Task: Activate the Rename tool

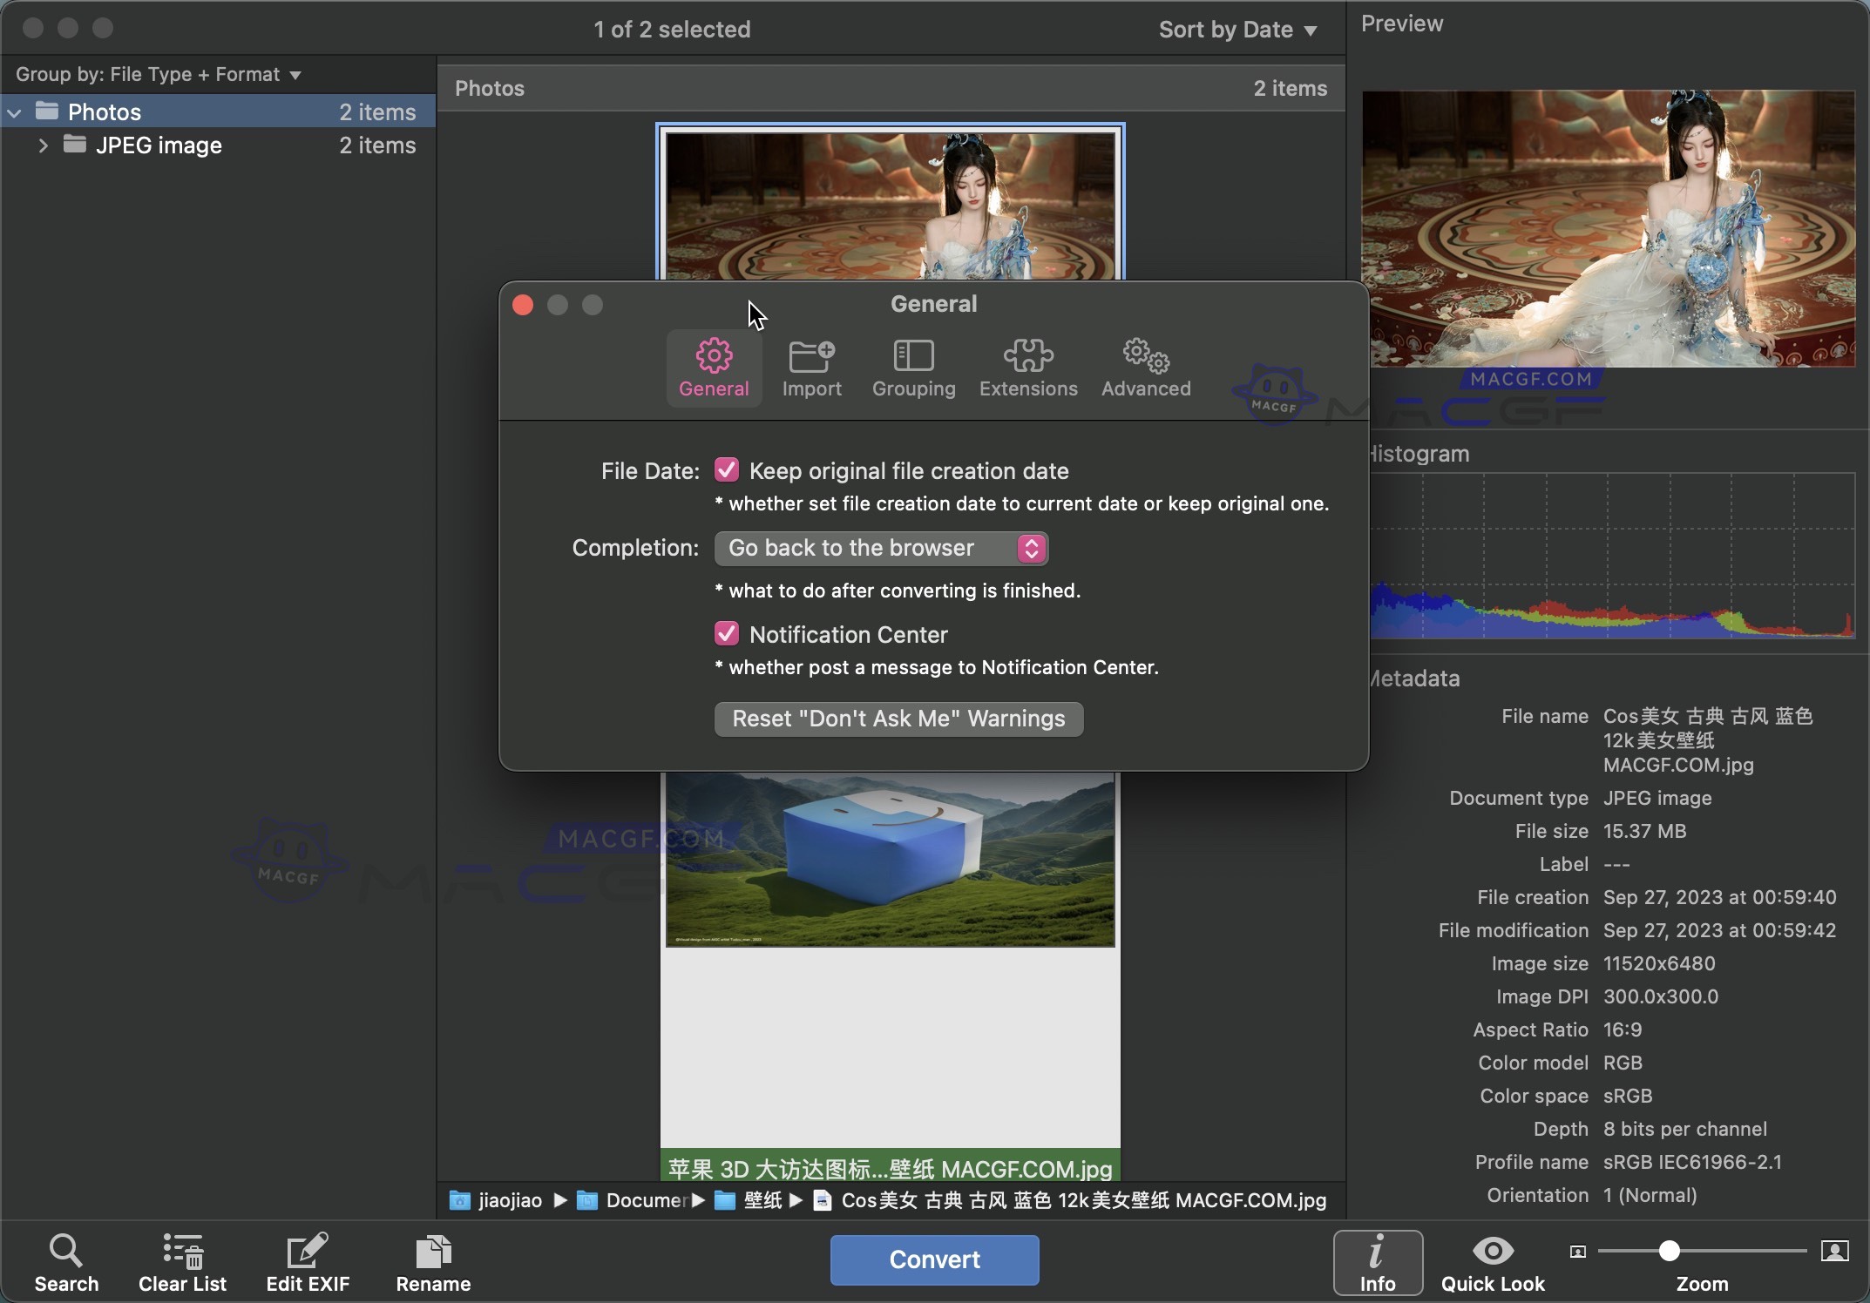Action: 433,1261
